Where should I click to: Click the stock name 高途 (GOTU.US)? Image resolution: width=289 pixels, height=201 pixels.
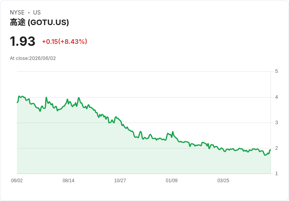click(x=39, y=22)
